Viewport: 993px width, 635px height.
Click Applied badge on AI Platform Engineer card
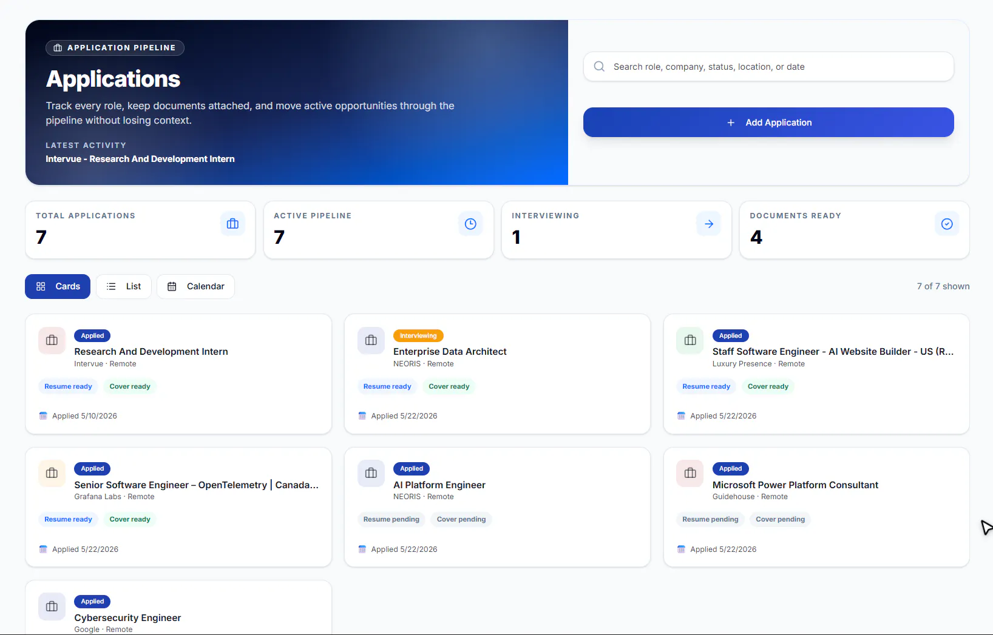412,469
